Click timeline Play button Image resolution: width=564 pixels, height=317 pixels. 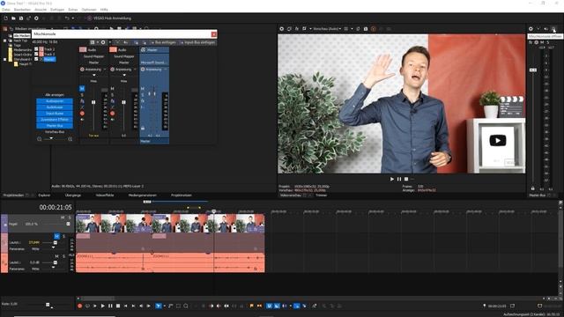click(102, 306)
